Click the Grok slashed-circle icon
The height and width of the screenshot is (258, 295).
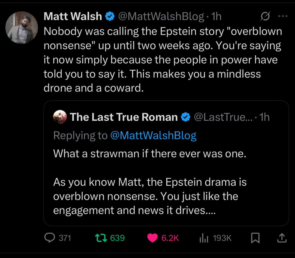[x=265, y=16]
